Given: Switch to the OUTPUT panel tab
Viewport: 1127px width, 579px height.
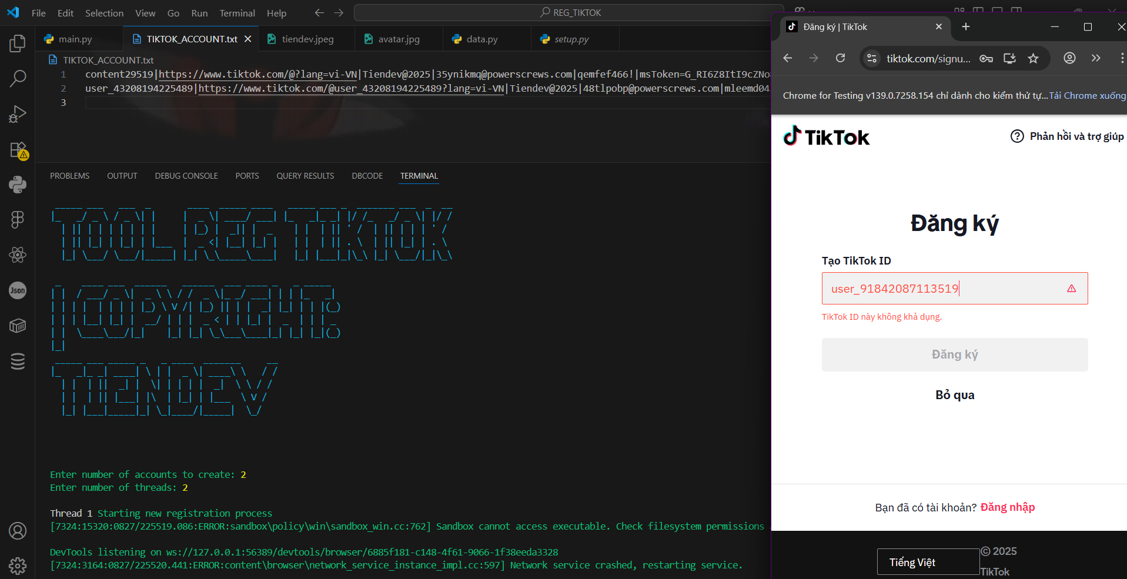Looking at the screenshot, I should [122, 176].
